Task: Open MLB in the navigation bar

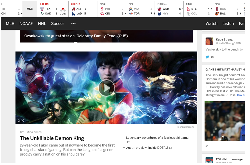Action: click(x=10, y=23)
